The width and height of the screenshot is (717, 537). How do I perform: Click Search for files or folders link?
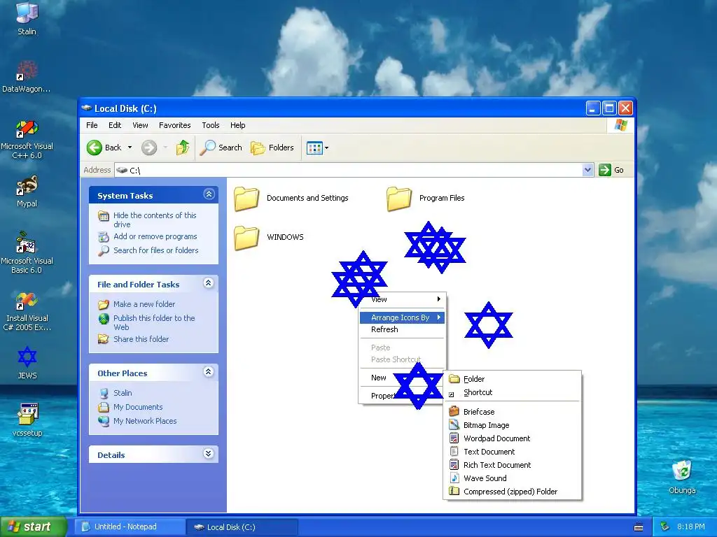click(x=156, y=250)
